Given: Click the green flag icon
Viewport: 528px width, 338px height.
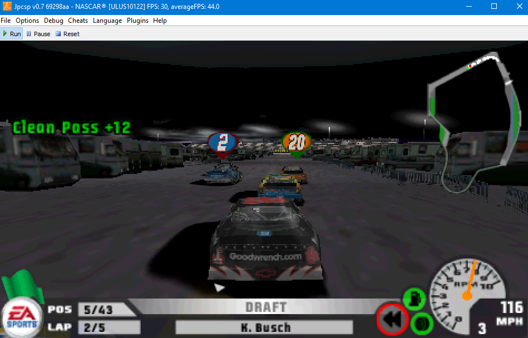Looking at the screenshot, I should [x=23, y=285].
